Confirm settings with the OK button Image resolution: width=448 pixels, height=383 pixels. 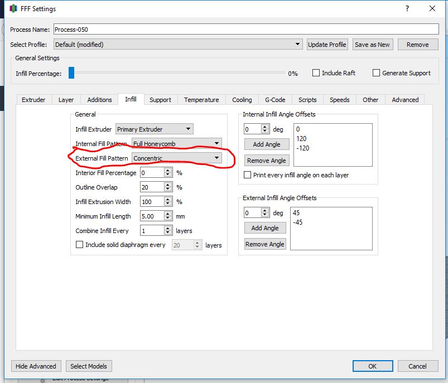[373, 366]
